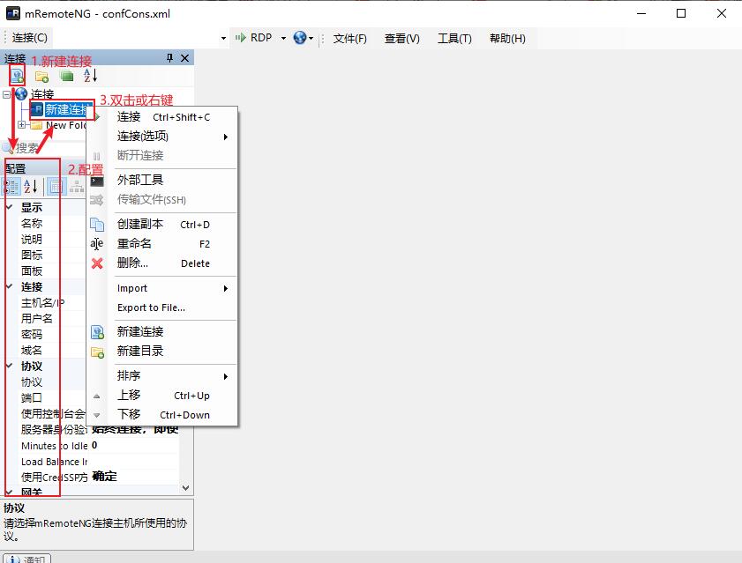Collapse the root 连接 tree node with the minus box
Viewport: 742px width, 563px height.
[7, 94]
